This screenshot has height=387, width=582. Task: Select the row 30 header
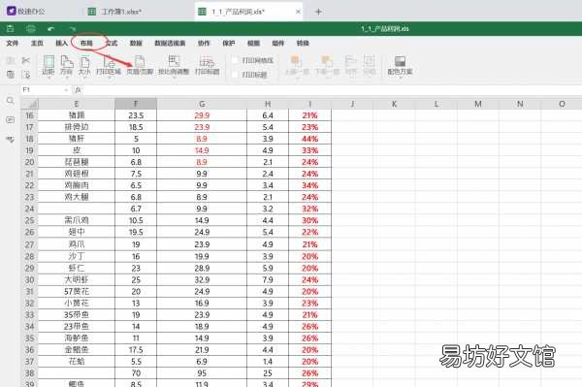pyautogui.click(x=30, y=279)
